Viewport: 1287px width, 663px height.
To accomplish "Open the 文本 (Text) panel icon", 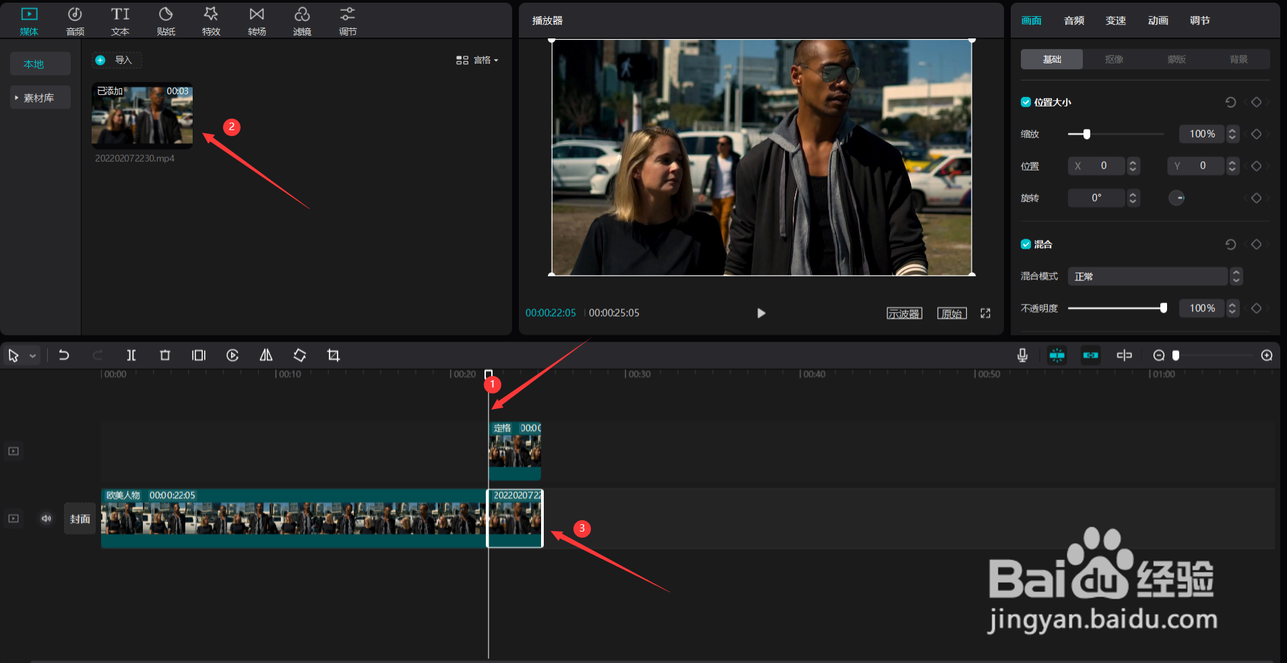I will [x=121, y=21].
